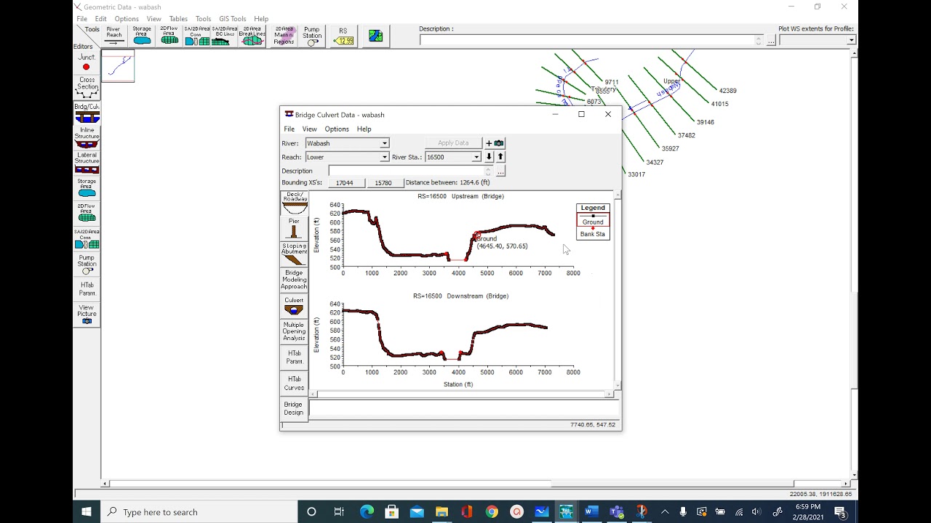Select the SA/2D Area BC Lines tool
The image size is (931, 523).
[224, 36]
